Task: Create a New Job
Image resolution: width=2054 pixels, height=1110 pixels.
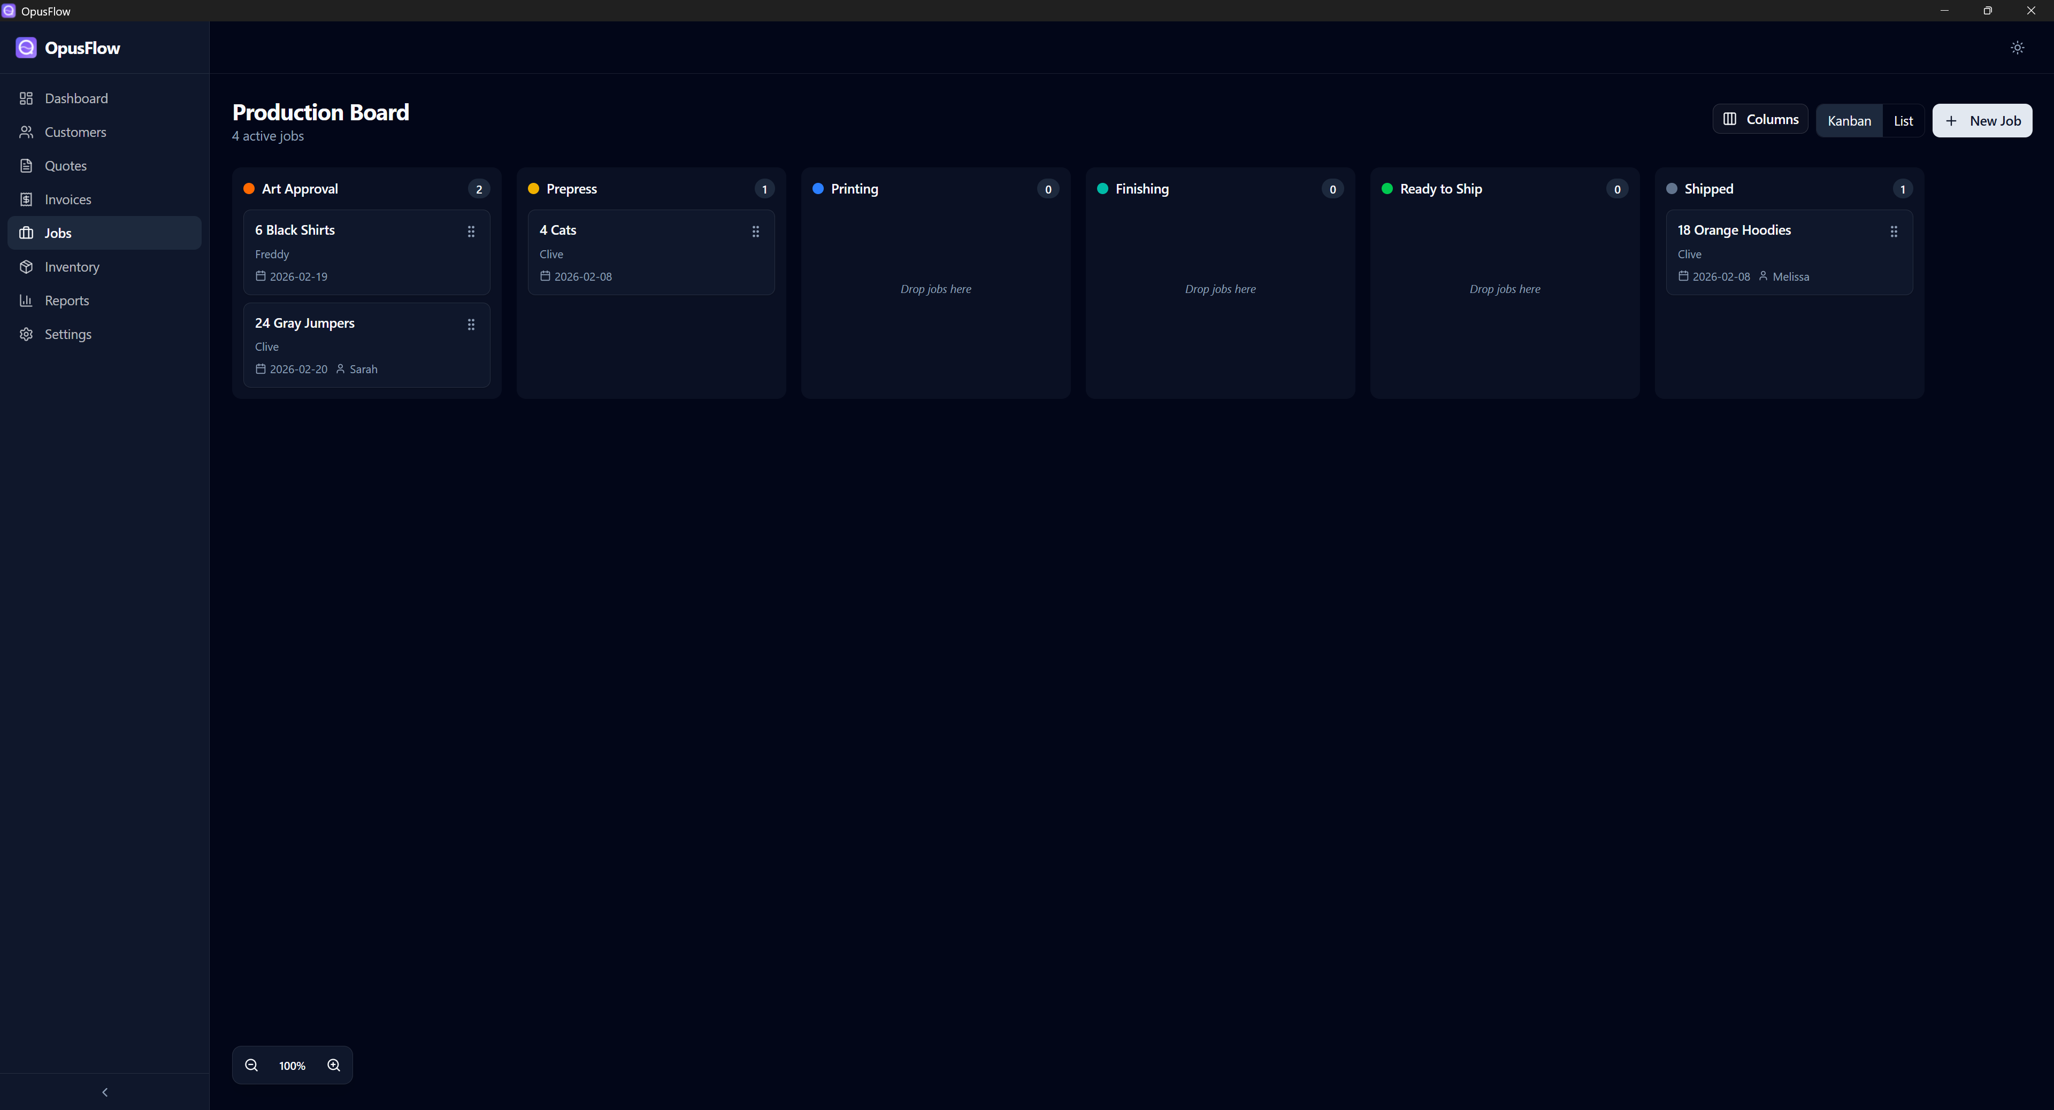Action: [1981, 121]
